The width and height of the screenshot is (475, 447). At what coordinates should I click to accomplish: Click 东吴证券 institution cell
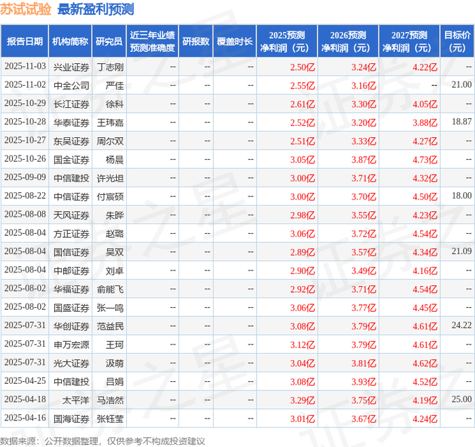tap(71, 141)
